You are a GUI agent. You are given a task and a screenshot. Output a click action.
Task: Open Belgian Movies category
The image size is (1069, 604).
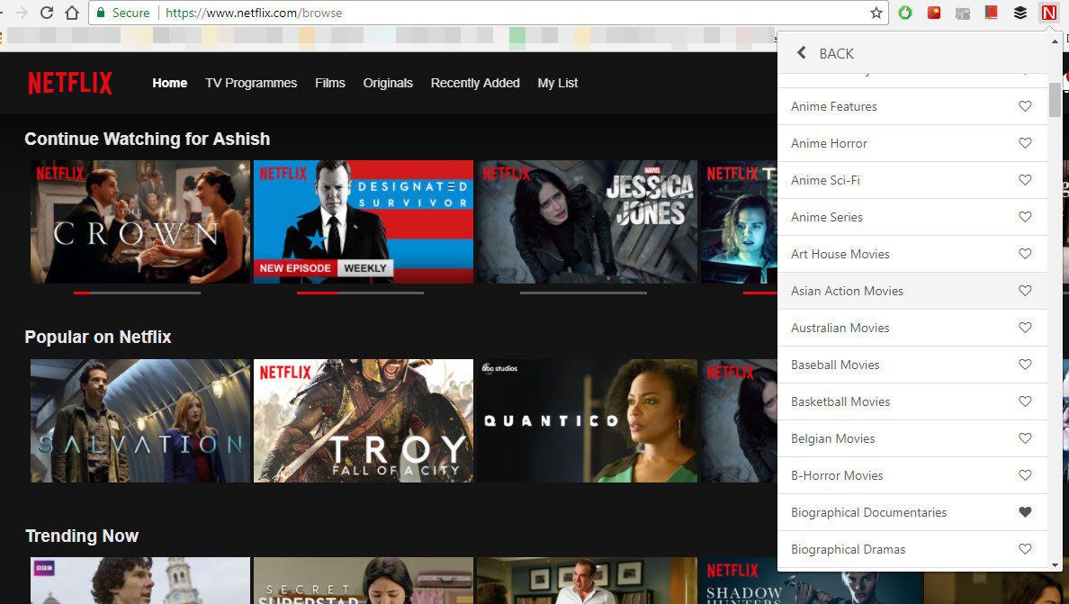pyautogui.click(x=832, y=438)
